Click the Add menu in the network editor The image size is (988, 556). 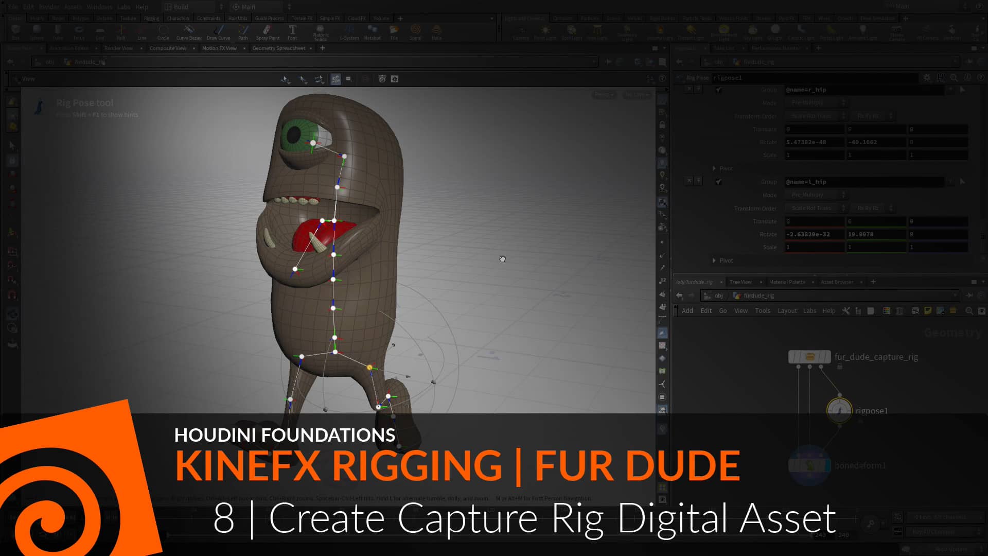click(687, 310)
